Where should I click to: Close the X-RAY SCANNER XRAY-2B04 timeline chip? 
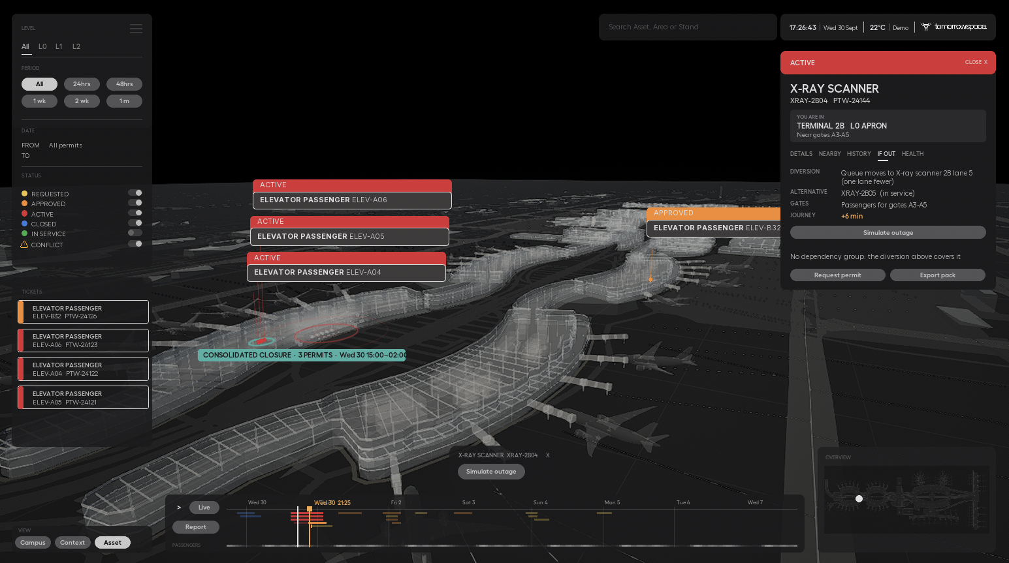coord(547,455)
